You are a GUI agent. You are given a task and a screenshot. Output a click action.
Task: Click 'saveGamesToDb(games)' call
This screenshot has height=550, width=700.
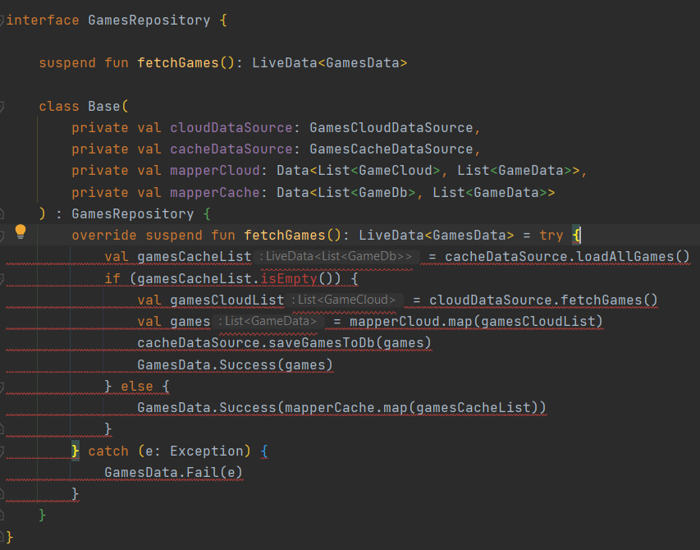(350, 343)
